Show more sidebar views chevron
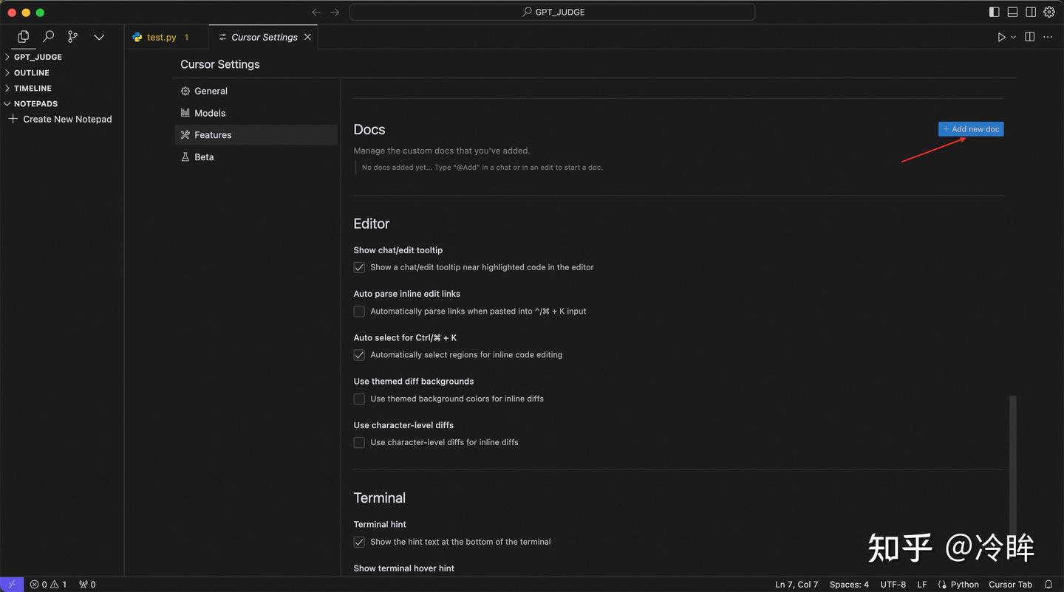1064x592 pixels. tap(99, 37)
